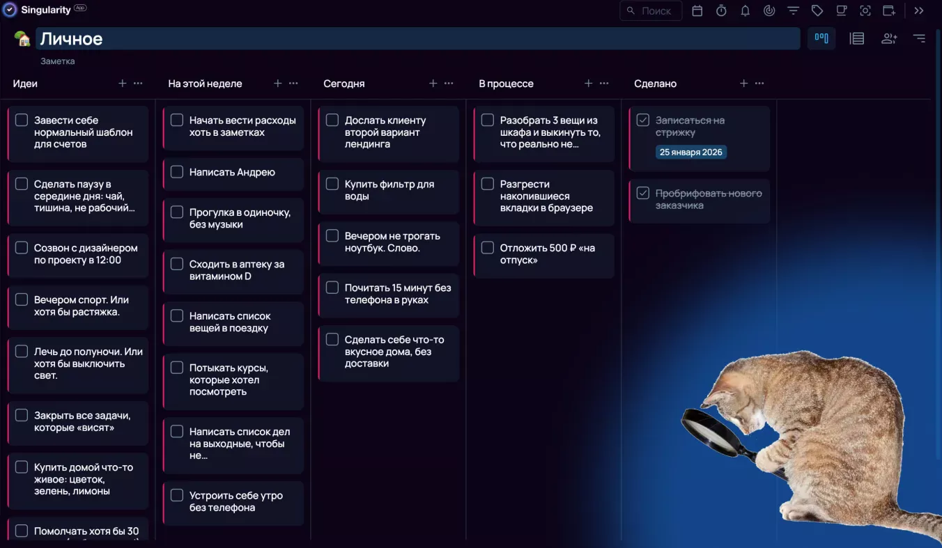The width and height of the screenshot is (942, 548).
Task: Open the filter funnel icon in top toolbar
Action: pyautogui.click(x=793, y=10)
